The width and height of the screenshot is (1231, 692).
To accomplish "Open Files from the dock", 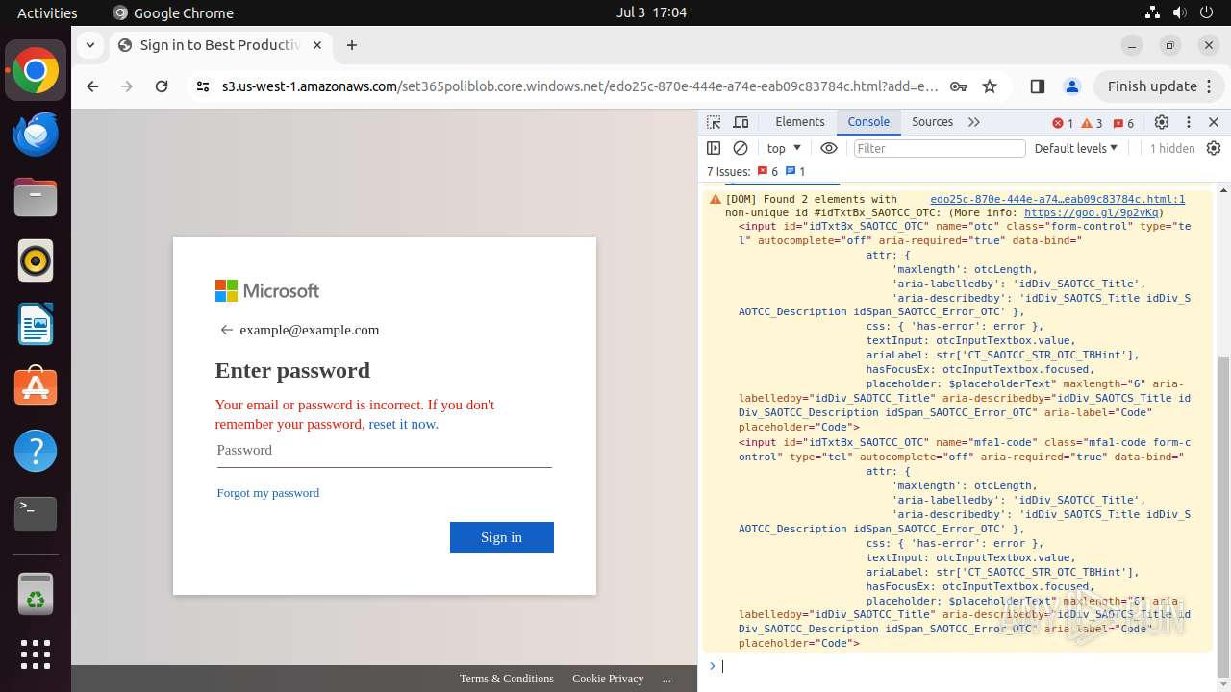I will point(36,198).
